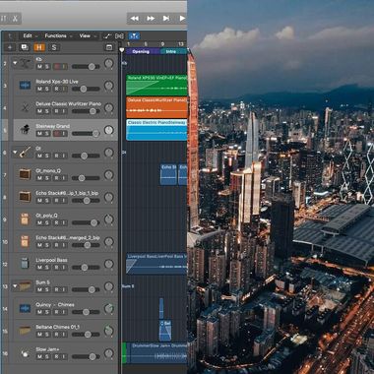Click the pan knob on Kb track
The height and width of the screenshot is (374, 374).
(109, 64)
